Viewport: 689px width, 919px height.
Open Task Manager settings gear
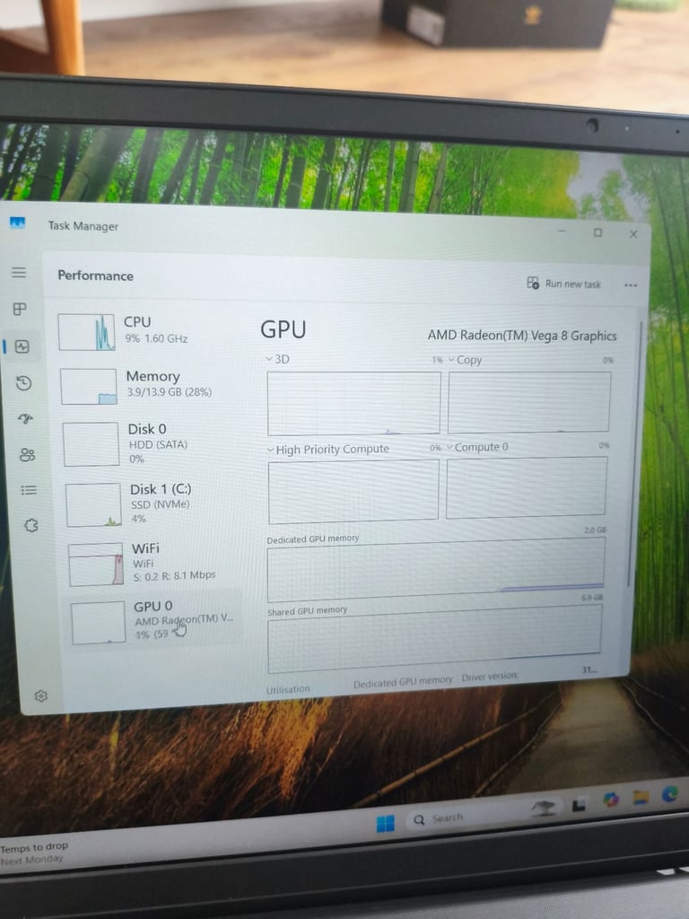click(40, 696)
